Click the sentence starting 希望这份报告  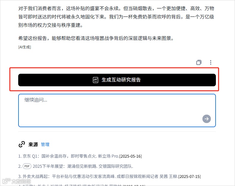pos(96,38)
